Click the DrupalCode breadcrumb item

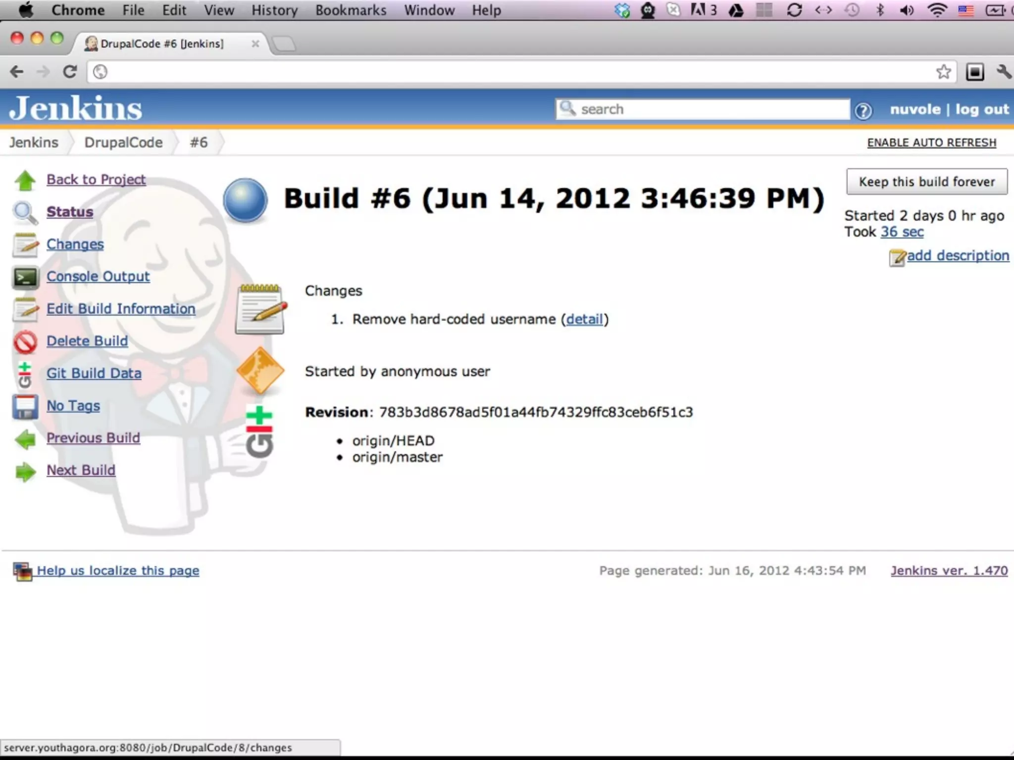coord(123,142)
